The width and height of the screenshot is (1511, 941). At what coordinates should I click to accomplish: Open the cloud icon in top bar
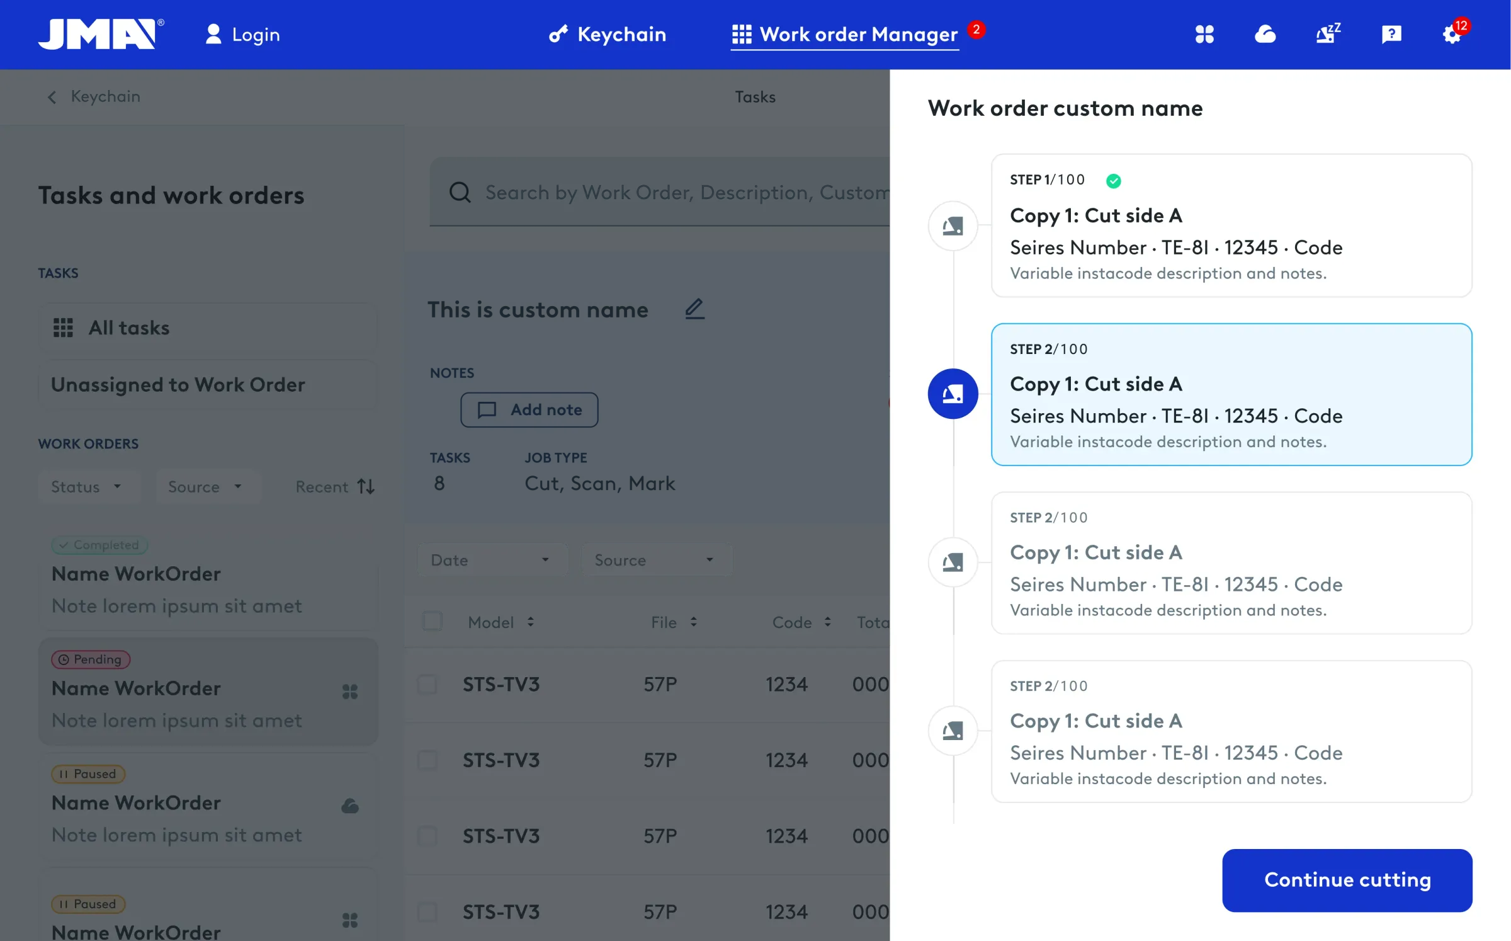pos(1265,34)
